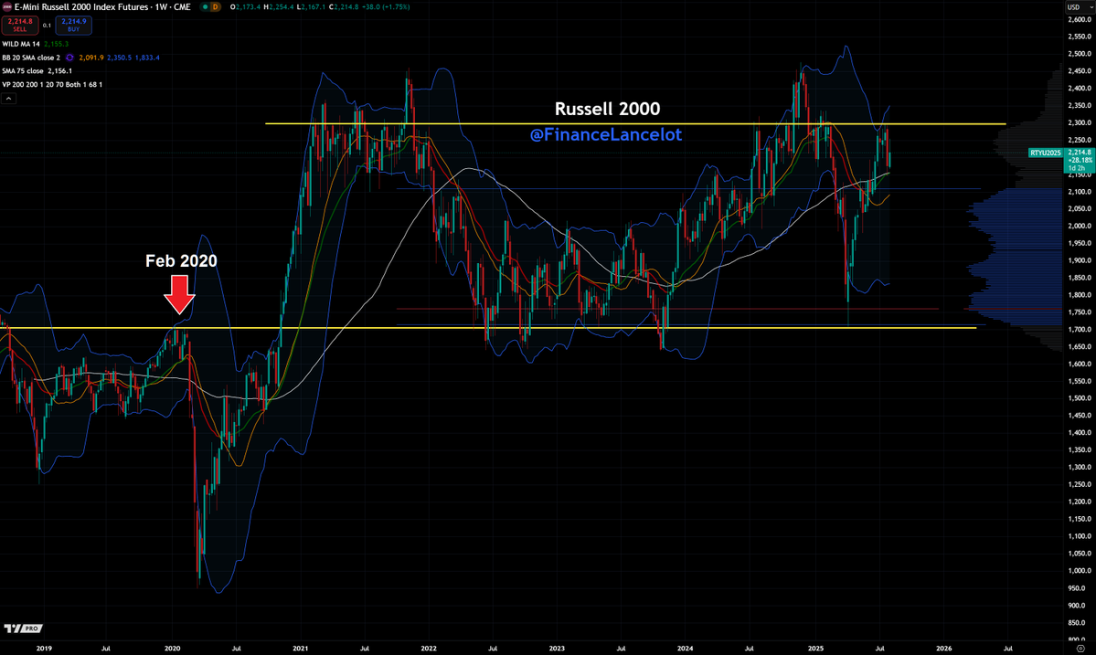Click the 1,700.0 price axis label
The height and width of the screenshot is (655, 1096).
[1080, 330]
